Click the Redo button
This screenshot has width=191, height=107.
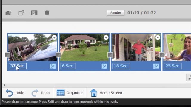tap(41, 93)
